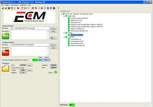Screen dimensions: 153x107
Task: Click Info button in Original EPROM section
Action: coord(53,38)
